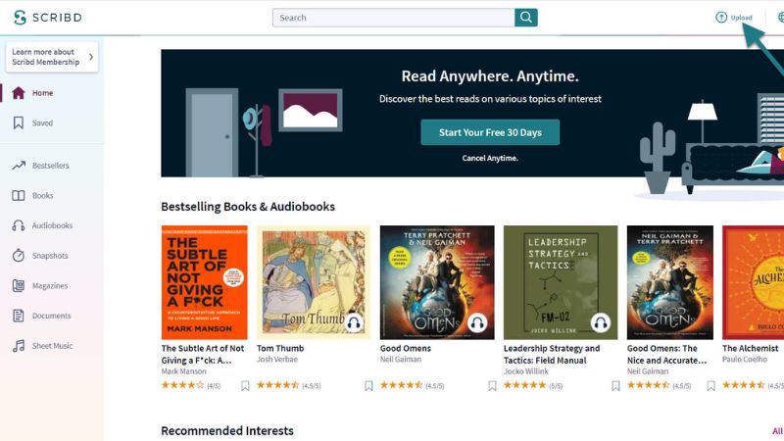Go to Books section

pyautogui.click(x=42, y=195)
